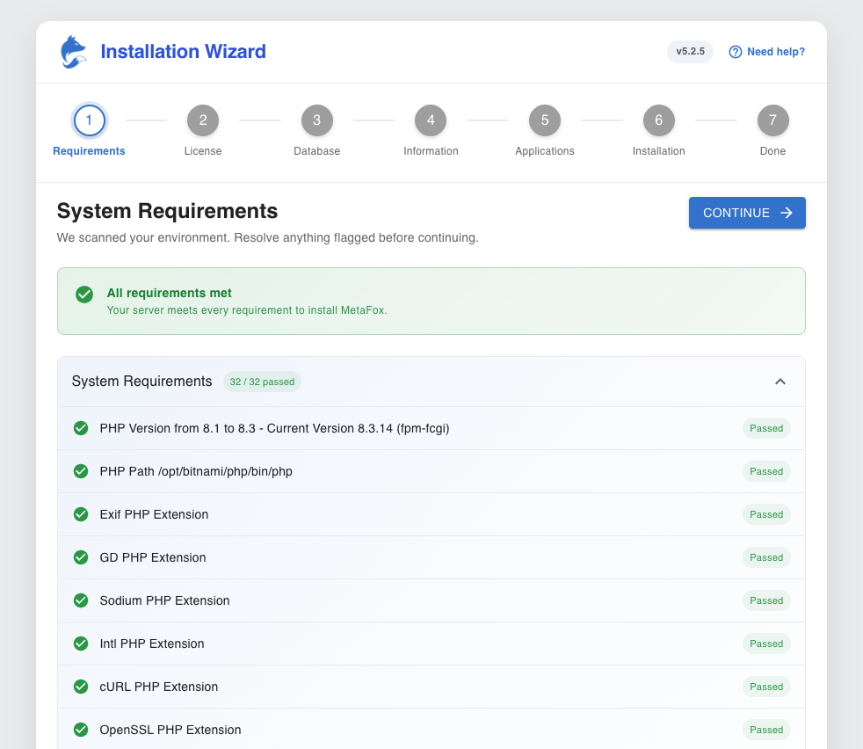
Task: Select step 6 Installation circle
Action: click(659, 120)
